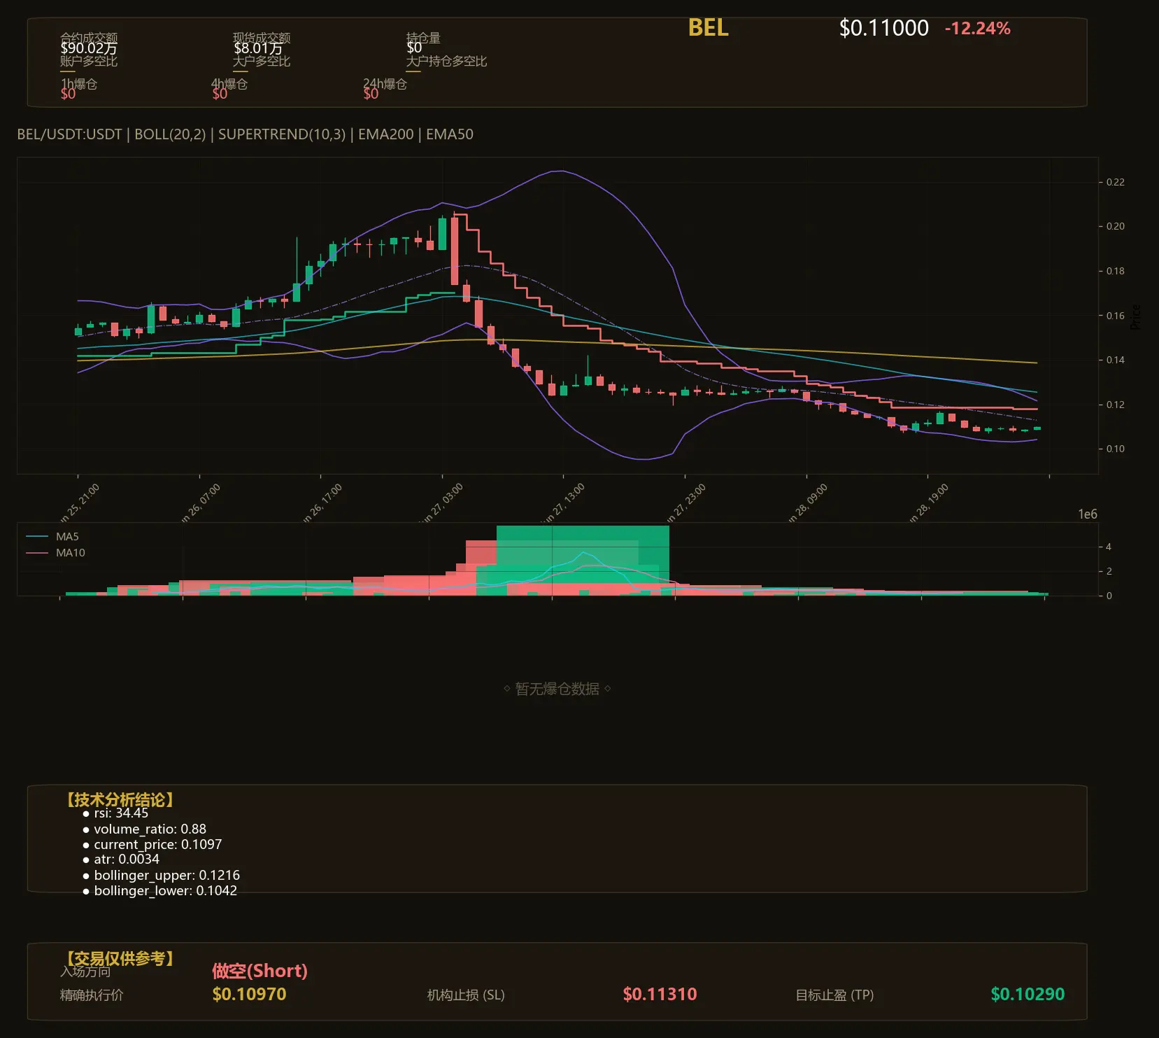This screenshot has height=1038, width=1159.
Task: Click the Jun 25, 21:00 time axis label
Action: tap(79, 503)
